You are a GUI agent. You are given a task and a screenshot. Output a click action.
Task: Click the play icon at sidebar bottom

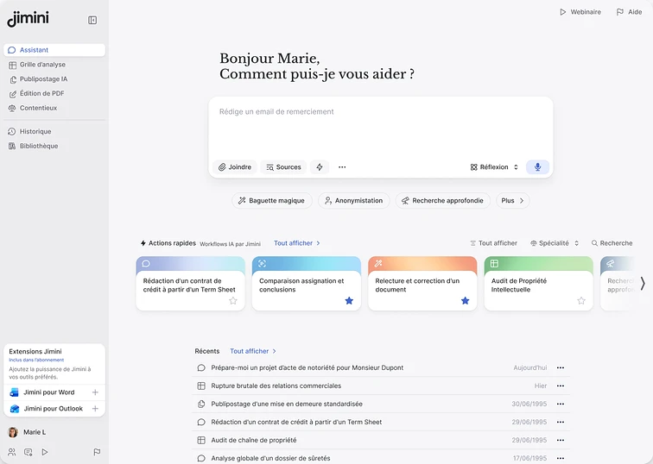45,452
